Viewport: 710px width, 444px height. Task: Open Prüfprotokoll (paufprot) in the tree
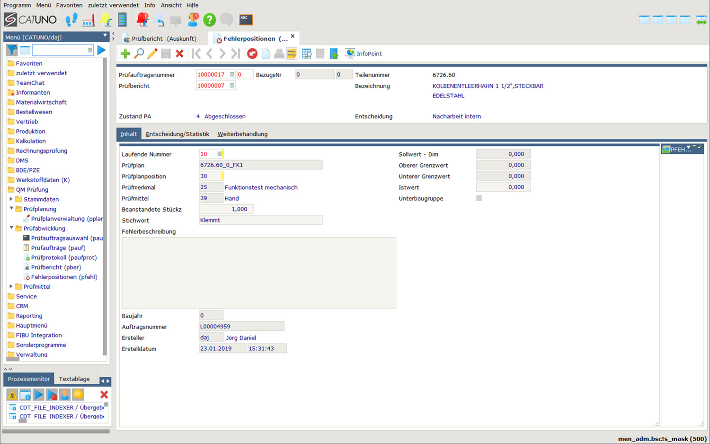pyautogui.click(x=63, y=258)
